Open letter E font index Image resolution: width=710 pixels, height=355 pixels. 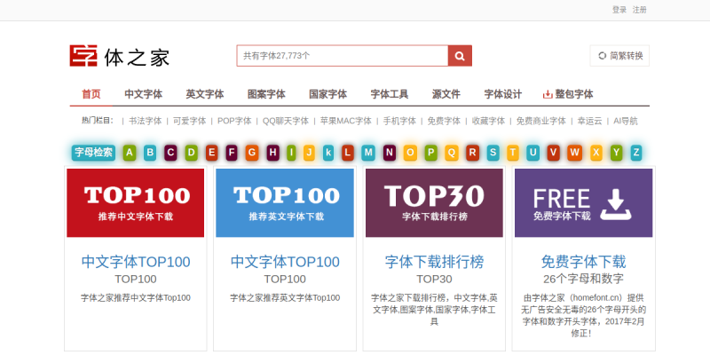point(212,153)
